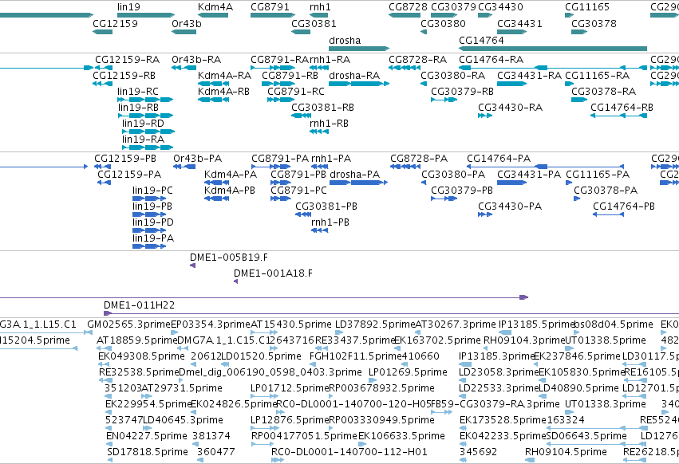Click the drosha gene label
Image resolution: width=679 pixels, height=464 pixels.
click(x=345, y=40)
